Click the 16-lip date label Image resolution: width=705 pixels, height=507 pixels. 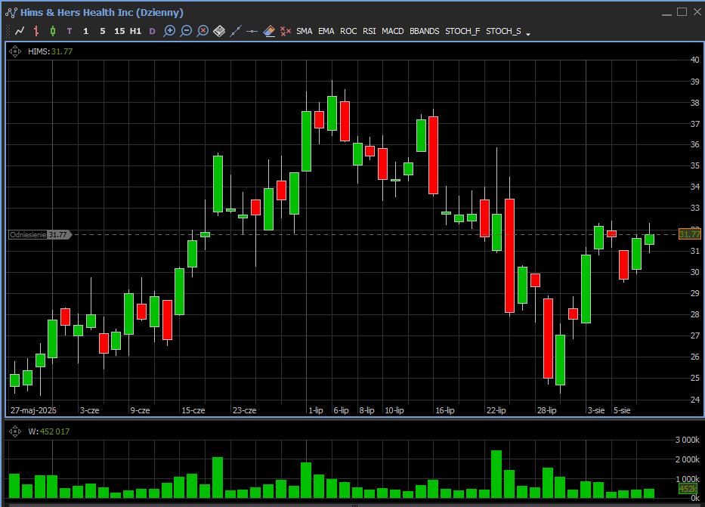tap(444, 410)
